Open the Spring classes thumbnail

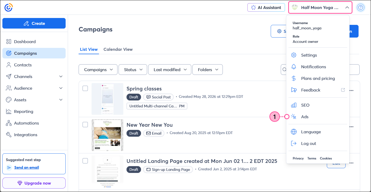(x=107, y=99)
